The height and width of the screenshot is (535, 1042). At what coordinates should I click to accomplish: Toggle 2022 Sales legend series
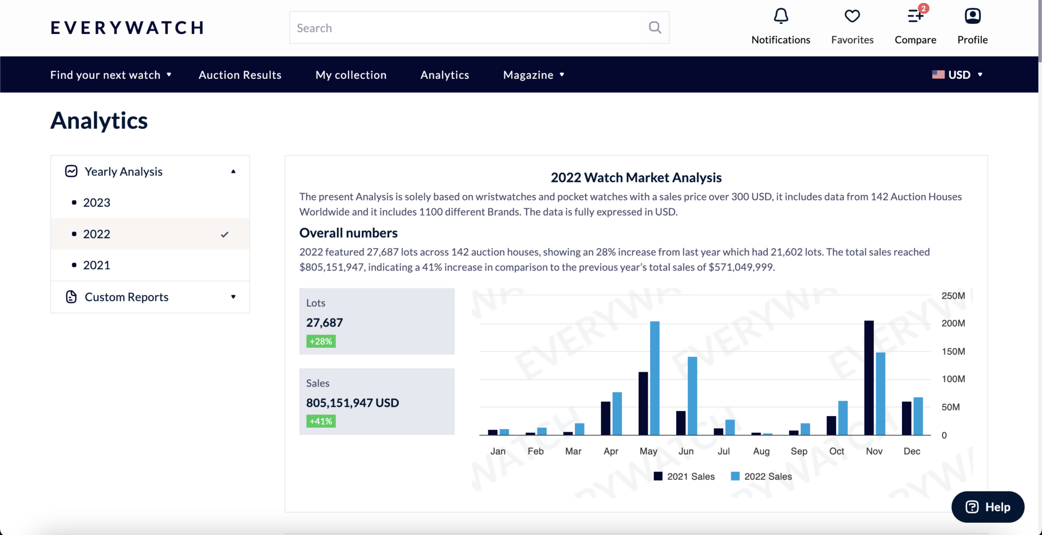tap(762, 477)
